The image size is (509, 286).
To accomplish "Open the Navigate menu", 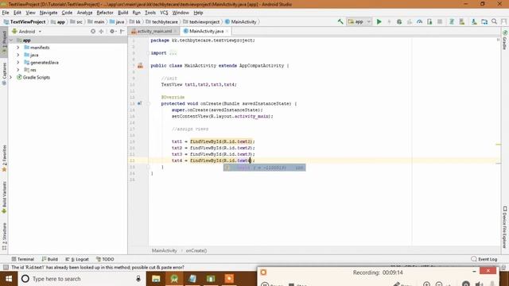I will coord(49,13).
